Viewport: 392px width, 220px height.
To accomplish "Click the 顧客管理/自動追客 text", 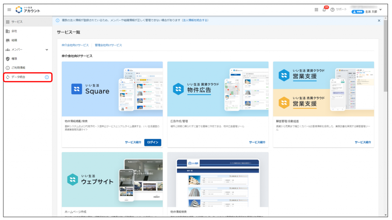I will click(287, 121).
